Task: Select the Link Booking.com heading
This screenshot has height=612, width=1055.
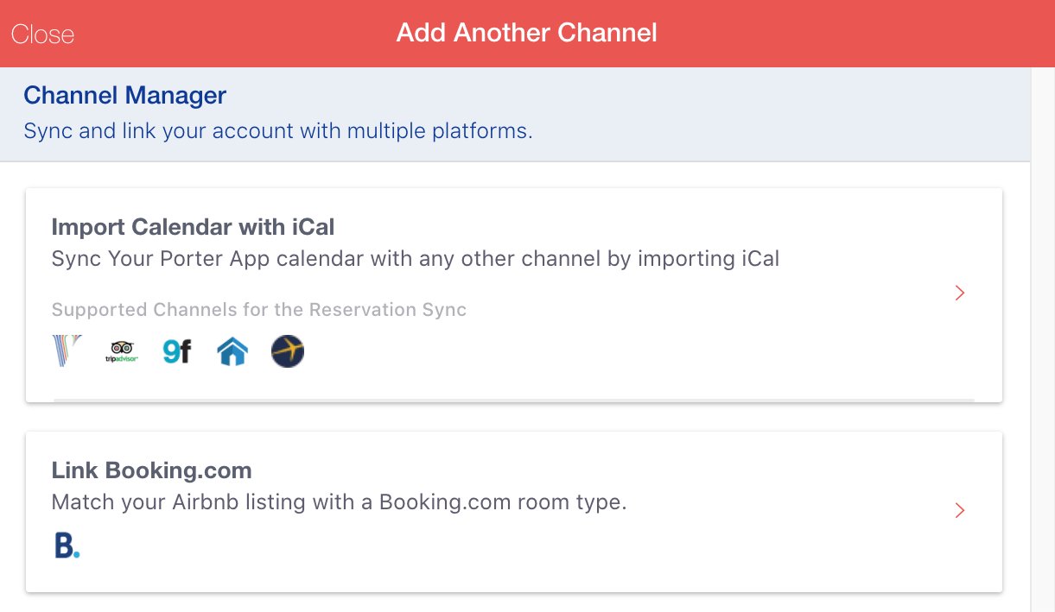Action: point(152,470)
